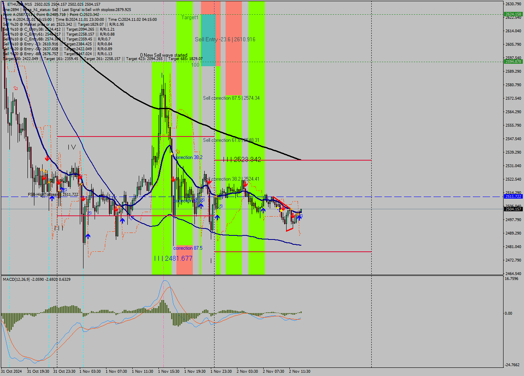Viewport: 524px width, 376px height.
Task: Click the 2511.722 price tag on axis
Action: point(514,197)
